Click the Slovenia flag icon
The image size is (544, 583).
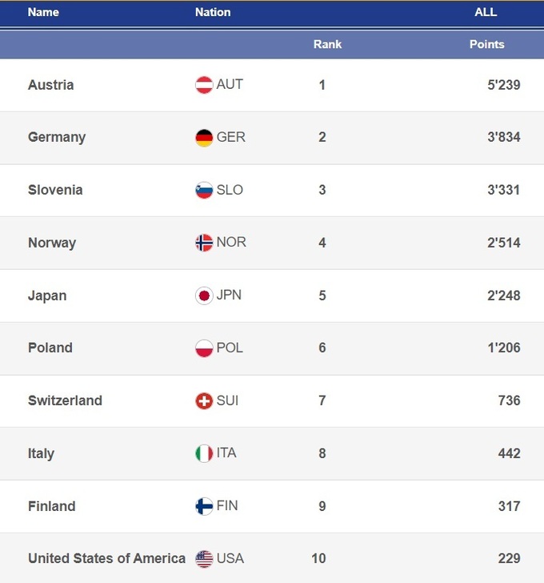[x=204, y=191]
